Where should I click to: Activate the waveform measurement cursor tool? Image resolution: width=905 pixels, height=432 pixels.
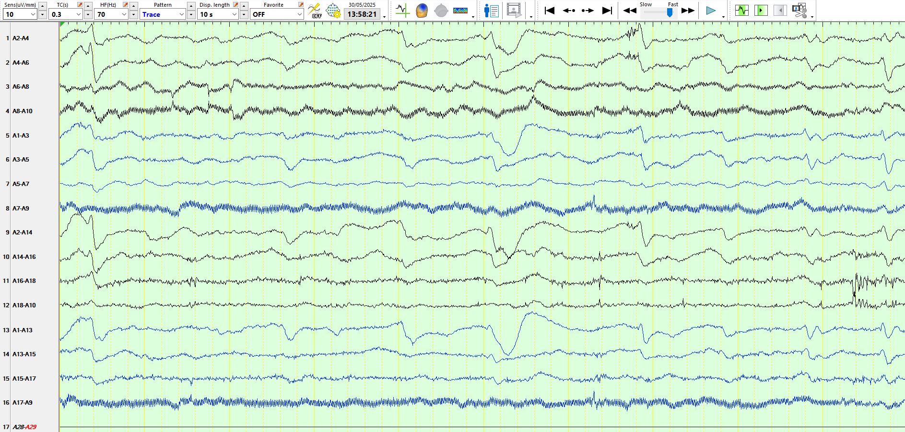[402, 11]
